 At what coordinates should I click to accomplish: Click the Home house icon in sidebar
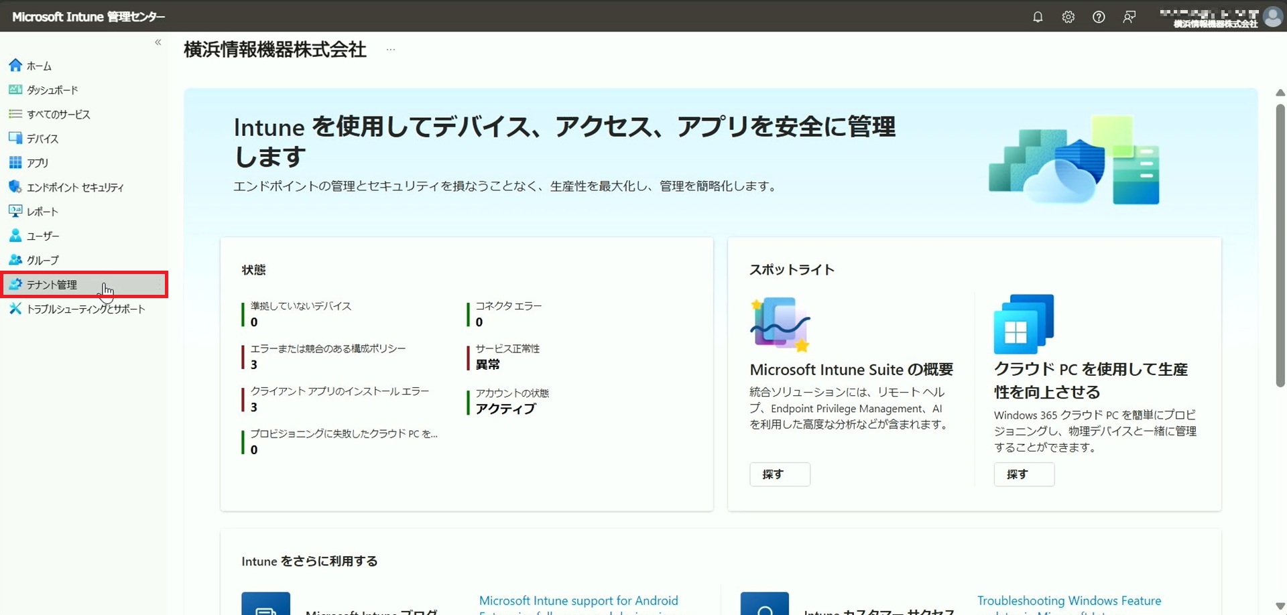tap(15, 65)
